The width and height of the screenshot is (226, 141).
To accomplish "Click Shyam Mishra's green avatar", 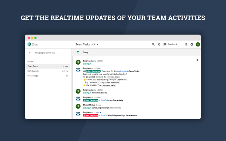I will (78, 106).
